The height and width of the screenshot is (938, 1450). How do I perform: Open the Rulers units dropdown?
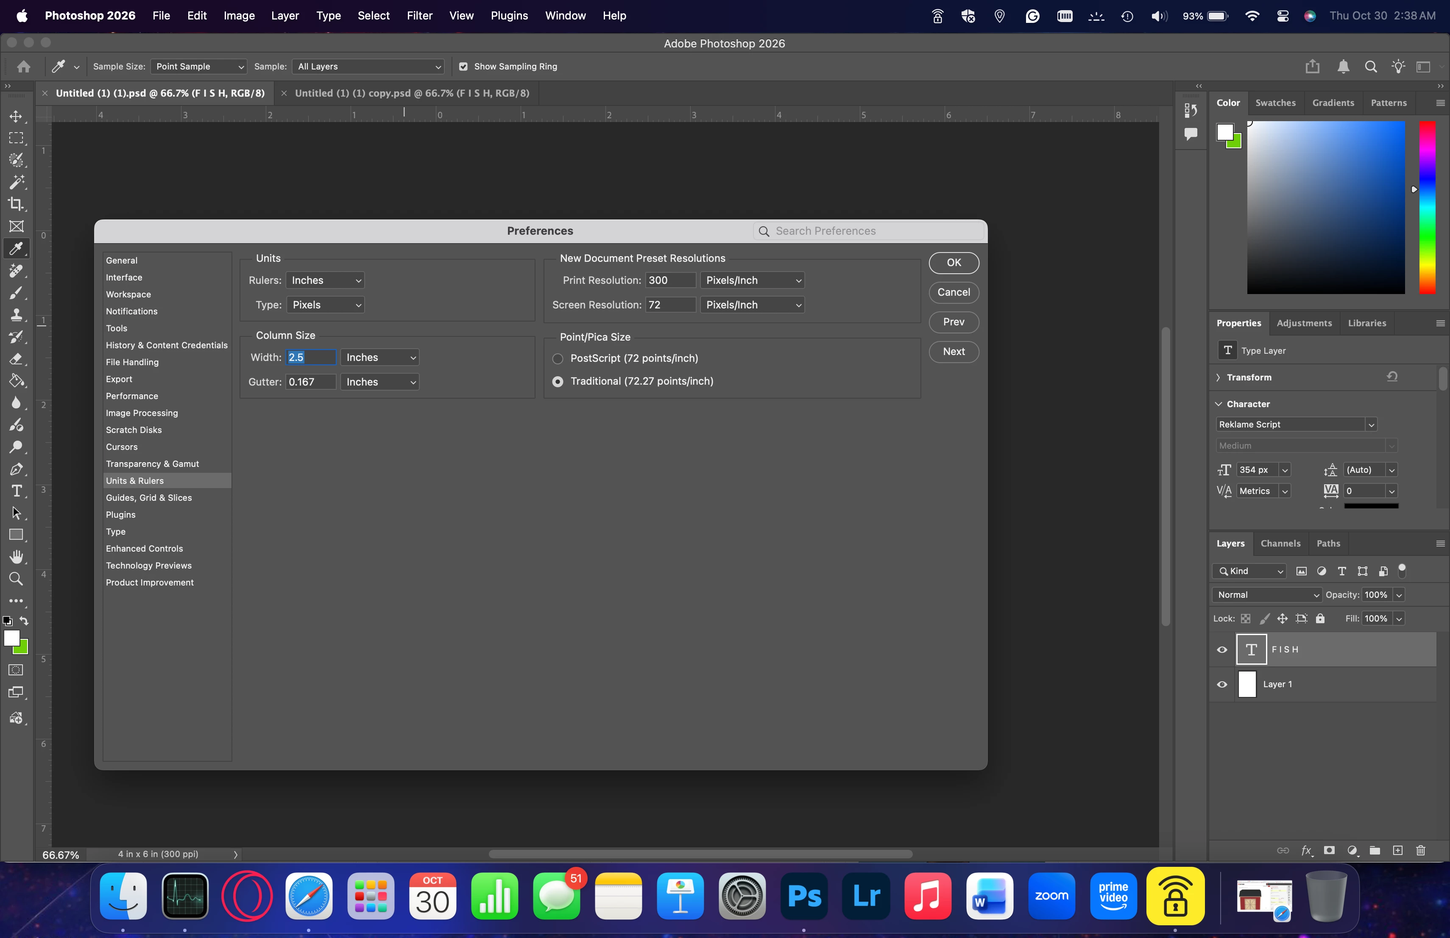(x=325, y=280)
